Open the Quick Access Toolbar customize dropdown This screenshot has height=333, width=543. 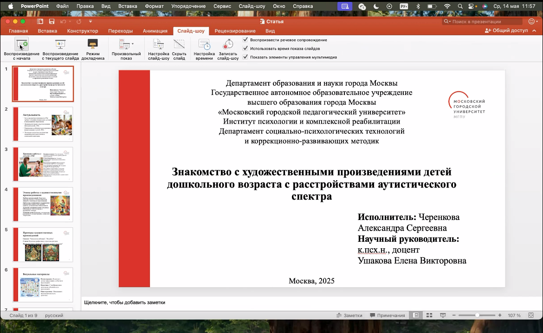click(x=90, y=22)
